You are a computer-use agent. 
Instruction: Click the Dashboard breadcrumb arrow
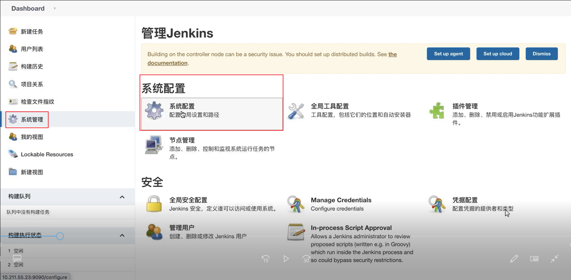[55, 8]
